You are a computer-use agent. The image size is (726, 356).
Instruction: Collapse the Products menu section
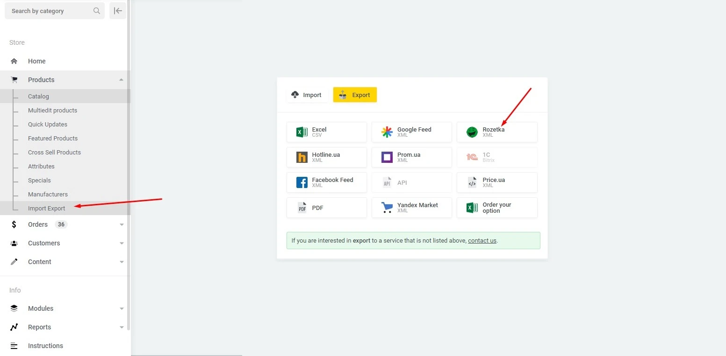tap(122, 80)
